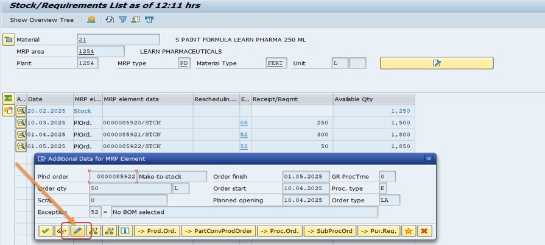Click the MRP element data column header

tap(148, 99)
